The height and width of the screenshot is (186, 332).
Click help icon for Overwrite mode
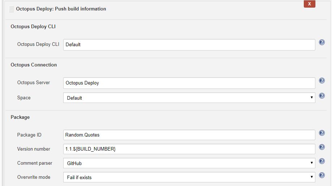click(x=322, y=176)
